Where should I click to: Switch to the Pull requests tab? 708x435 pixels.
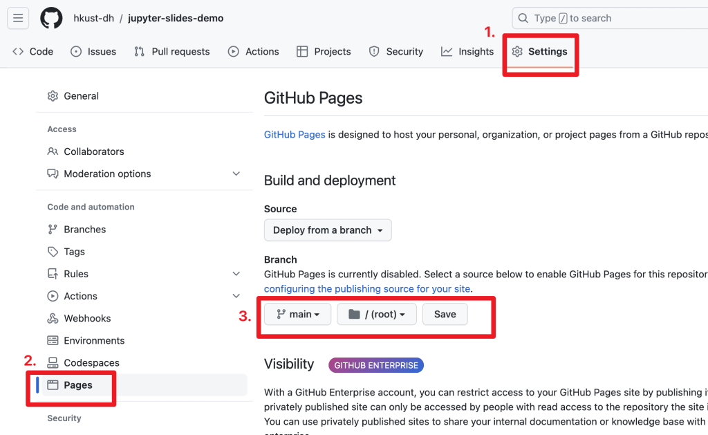171,51
